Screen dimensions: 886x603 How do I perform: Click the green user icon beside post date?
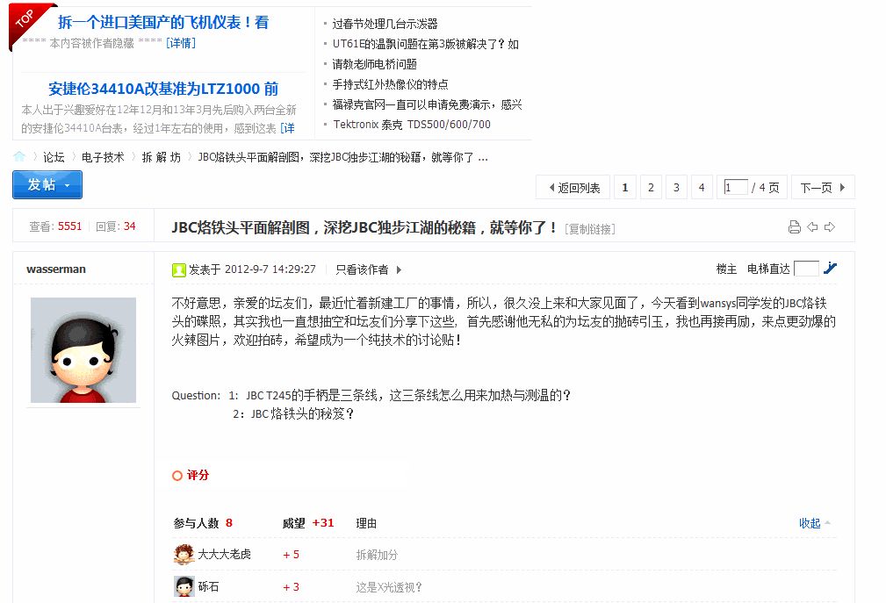click(x=178, y=269)
